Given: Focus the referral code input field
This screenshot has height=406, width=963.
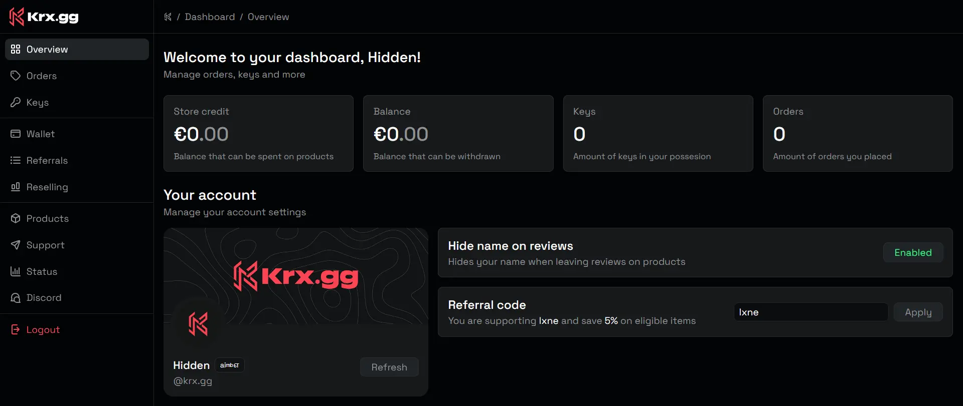Looking at the screenshot, I should click(x=810, y=312).
